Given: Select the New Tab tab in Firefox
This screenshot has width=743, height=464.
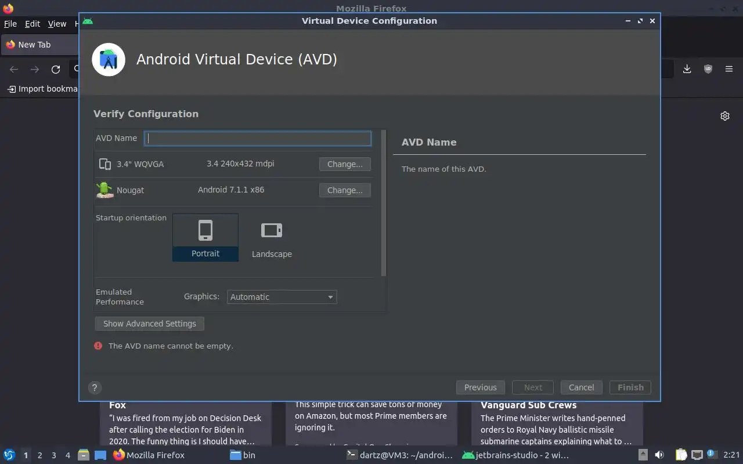Looking at the screenshot, I should 39,45.
